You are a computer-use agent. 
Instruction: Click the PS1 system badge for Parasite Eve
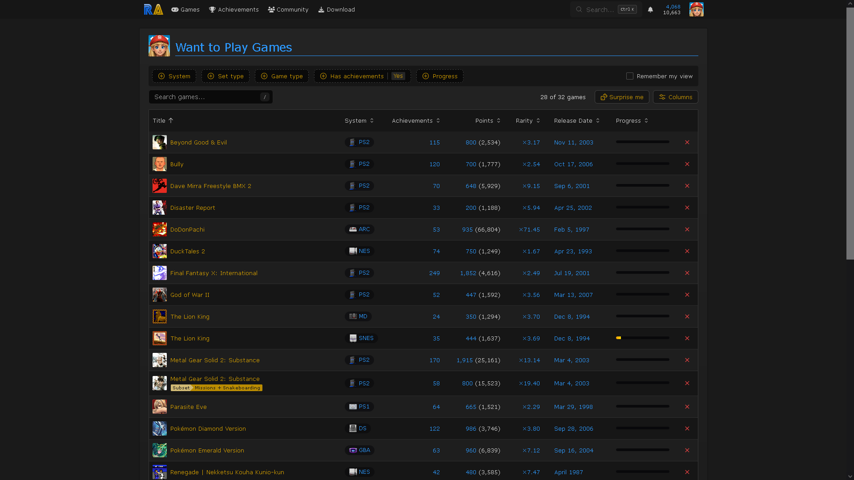(x=359, y=407)
